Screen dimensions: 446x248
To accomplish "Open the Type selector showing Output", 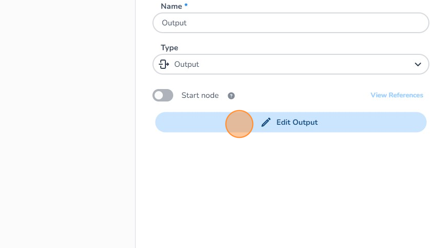I will click(x=290, y=64).
